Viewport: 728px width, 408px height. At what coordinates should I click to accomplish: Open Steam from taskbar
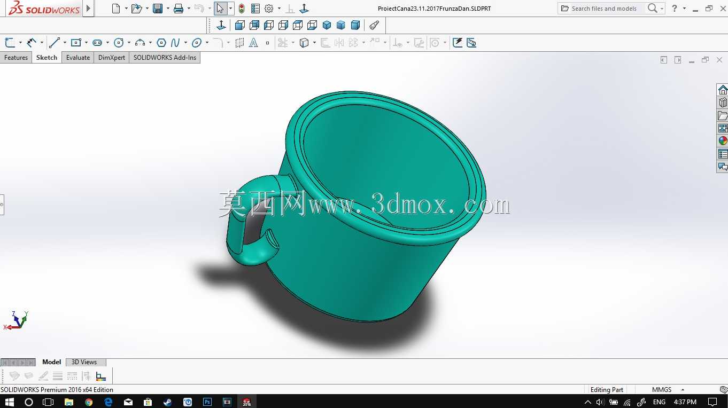[168, 402]
